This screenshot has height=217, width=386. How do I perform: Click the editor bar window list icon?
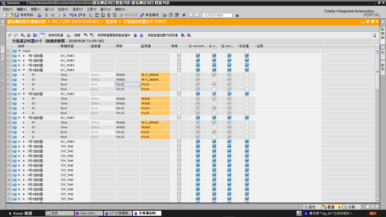tap(299, 213)
